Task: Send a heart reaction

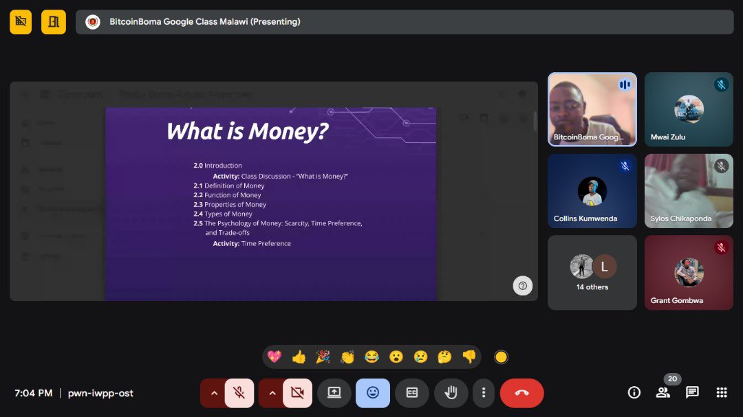Action: tap(274, 357)
